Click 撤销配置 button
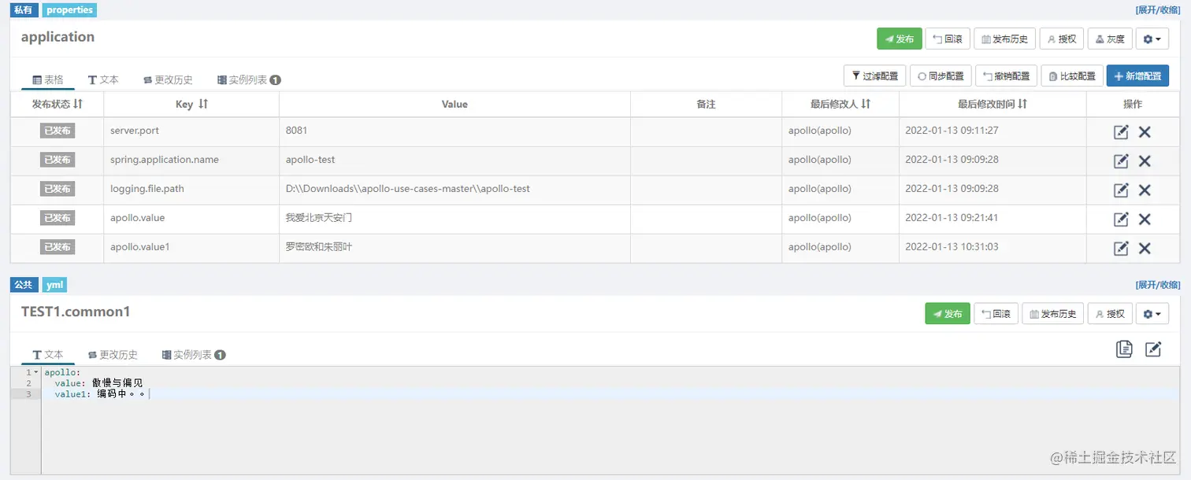 [1006, 76]
